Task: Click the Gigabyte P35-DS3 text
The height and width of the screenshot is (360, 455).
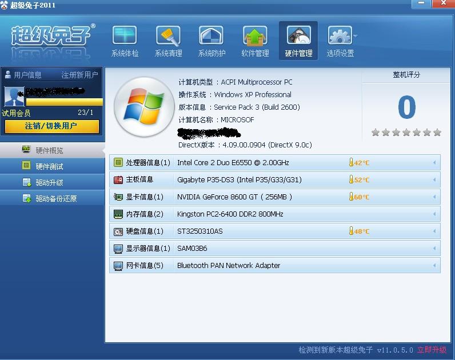Action: 240,180
